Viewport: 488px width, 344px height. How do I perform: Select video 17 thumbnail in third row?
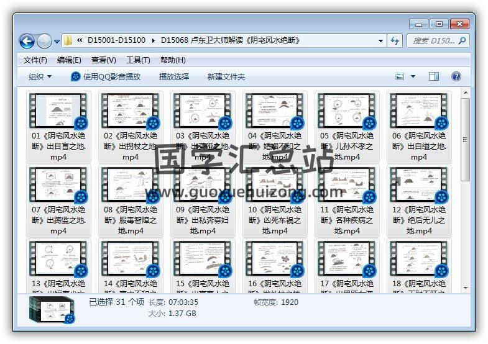pyautogui.click(x=347, y=259)
